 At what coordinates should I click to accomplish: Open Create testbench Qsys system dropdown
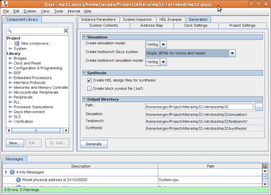pyautogui.click(x=232, y=53)
